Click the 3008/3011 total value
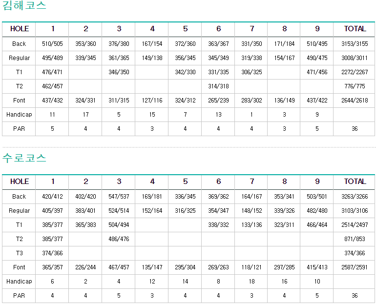 (x=355, y=58)
